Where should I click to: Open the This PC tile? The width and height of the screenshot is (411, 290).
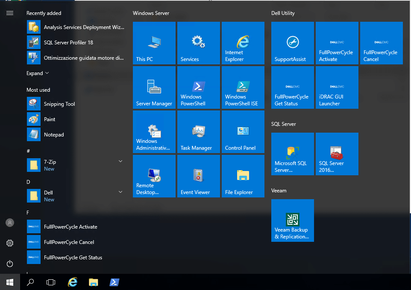[154, 43]
